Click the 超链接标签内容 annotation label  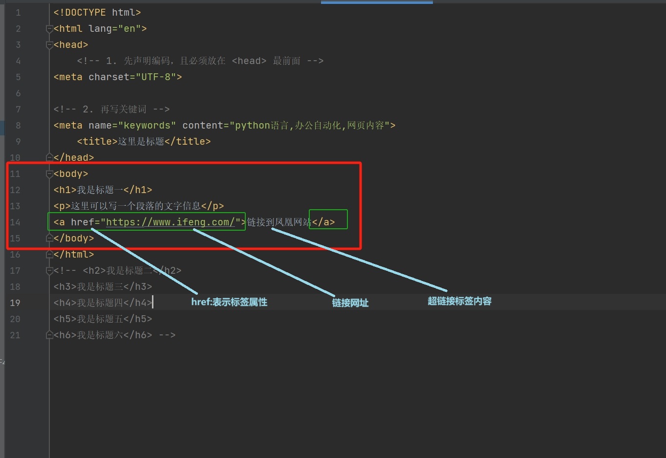459,302
